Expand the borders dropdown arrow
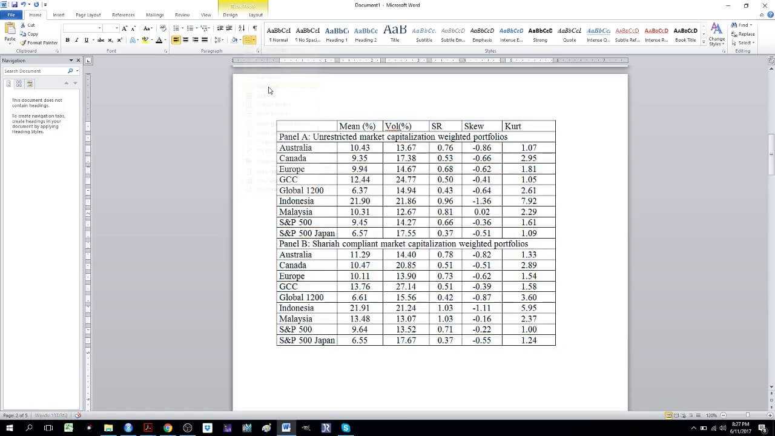775x436 pixels. pos(255,40)
